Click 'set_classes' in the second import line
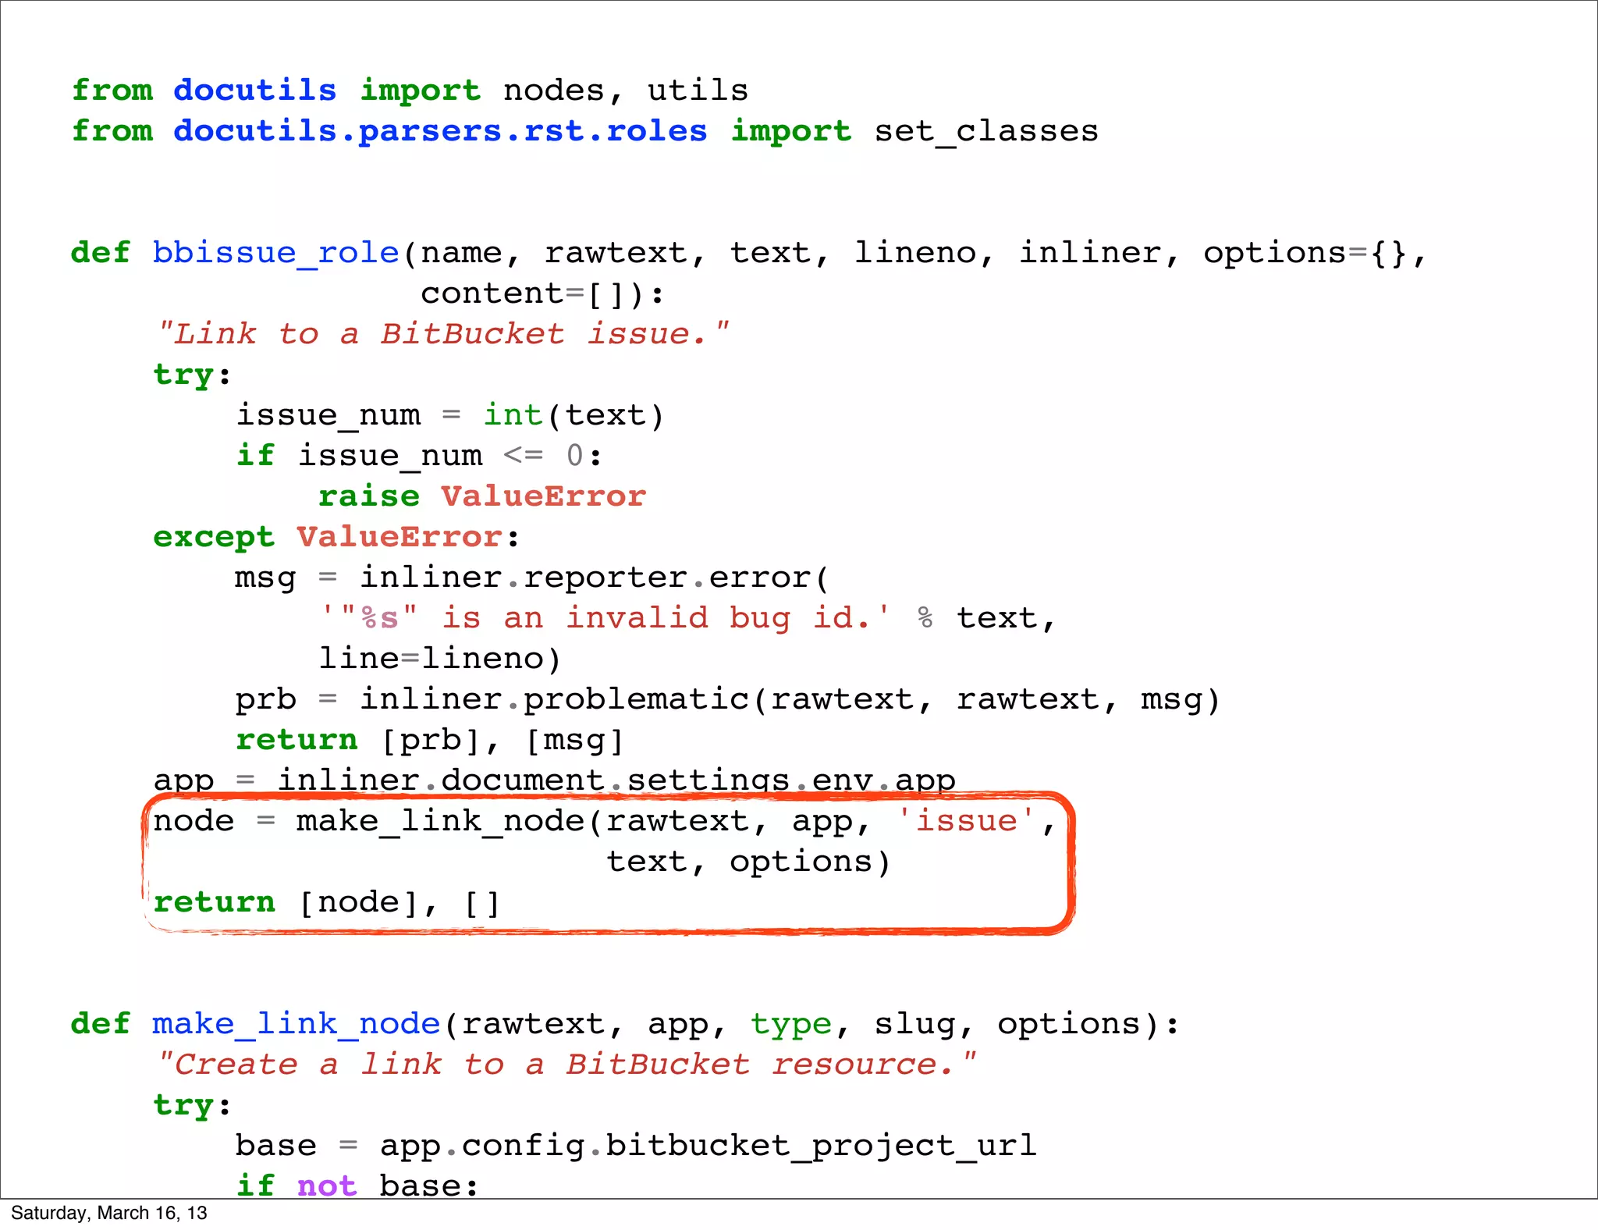Image resolution: width=1598 pixels, height=1230 pixels. click(985, 131)
